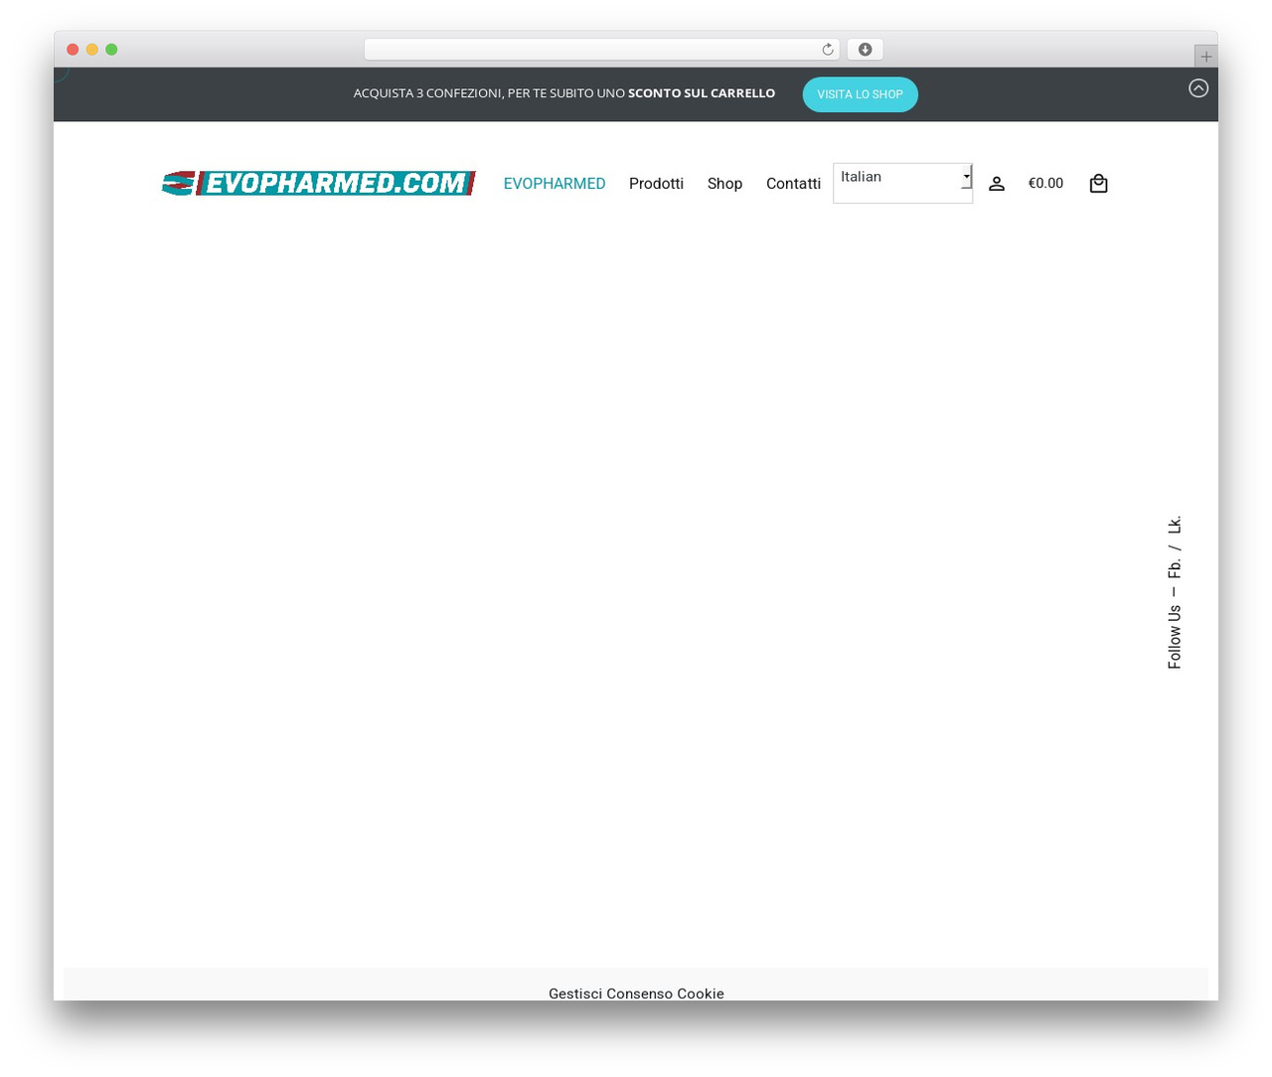Follow the Lk. social link
Screen dimensions: 1272x1077
1175,524
